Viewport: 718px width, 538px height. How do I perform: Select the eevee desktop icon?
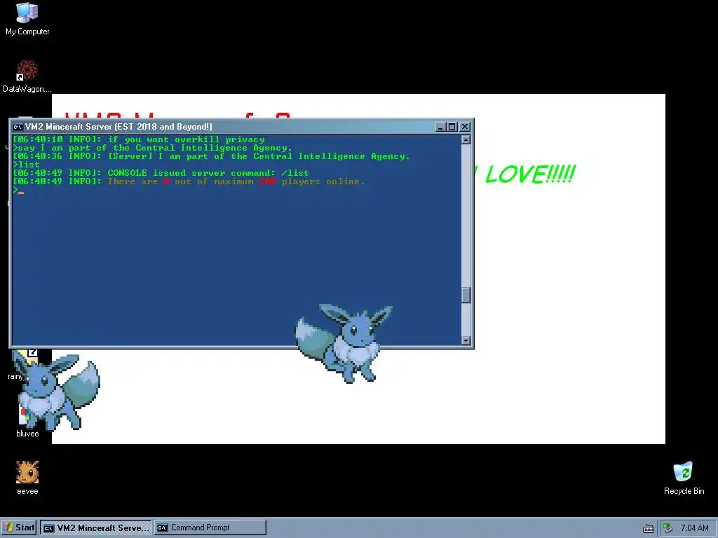pyautogui.click(x=27, y=478)
